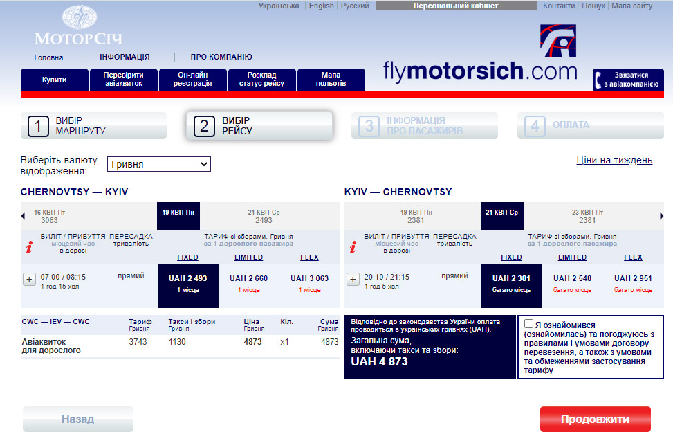Screen dimensions: 673x443
Task: Select outbound date 19 КВІТ Пн
Action: point(178,216)
